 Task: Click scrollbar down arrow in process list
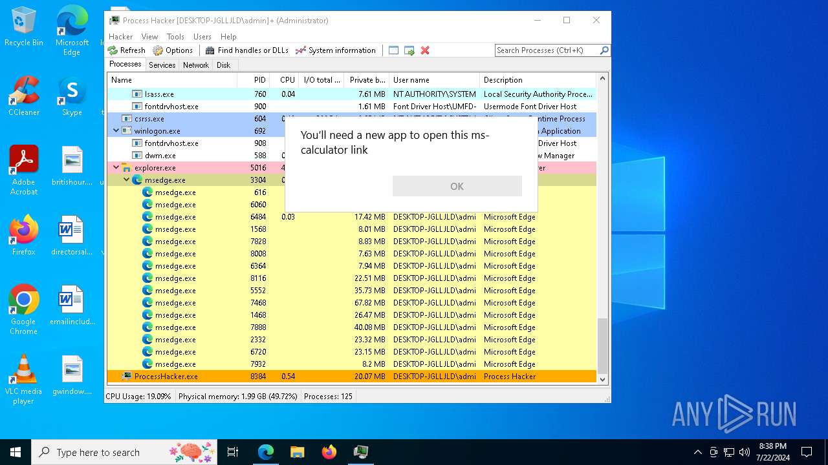pyautogui.click(x=602, y=380)
